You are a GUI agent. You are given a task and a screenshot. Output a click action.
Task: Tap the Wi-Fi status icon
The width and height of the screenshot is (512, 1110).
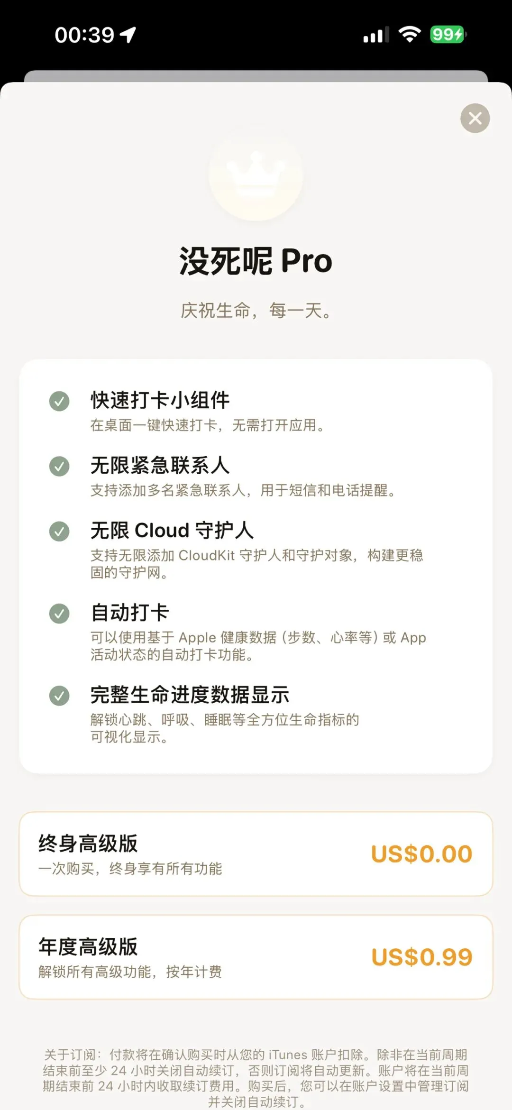point(410,34)
